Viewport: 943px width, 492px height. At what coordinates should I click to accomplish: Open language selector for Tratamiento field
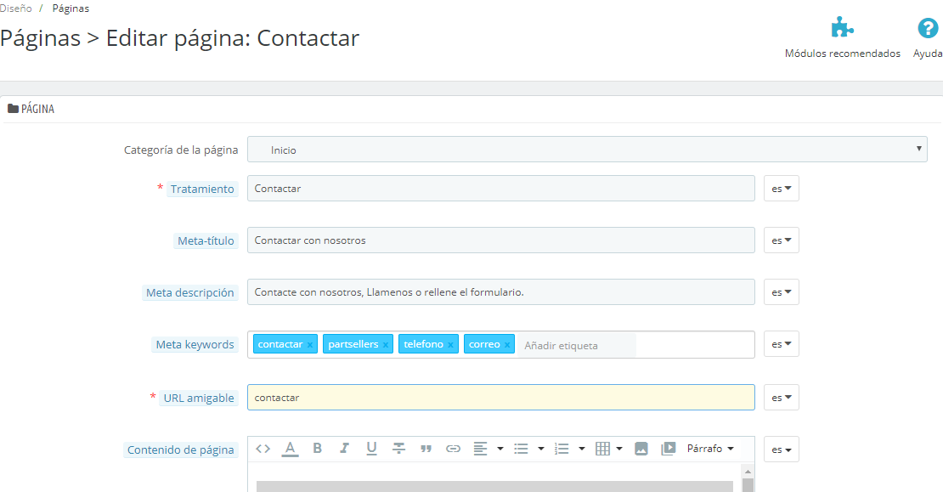tap(782, 189)
